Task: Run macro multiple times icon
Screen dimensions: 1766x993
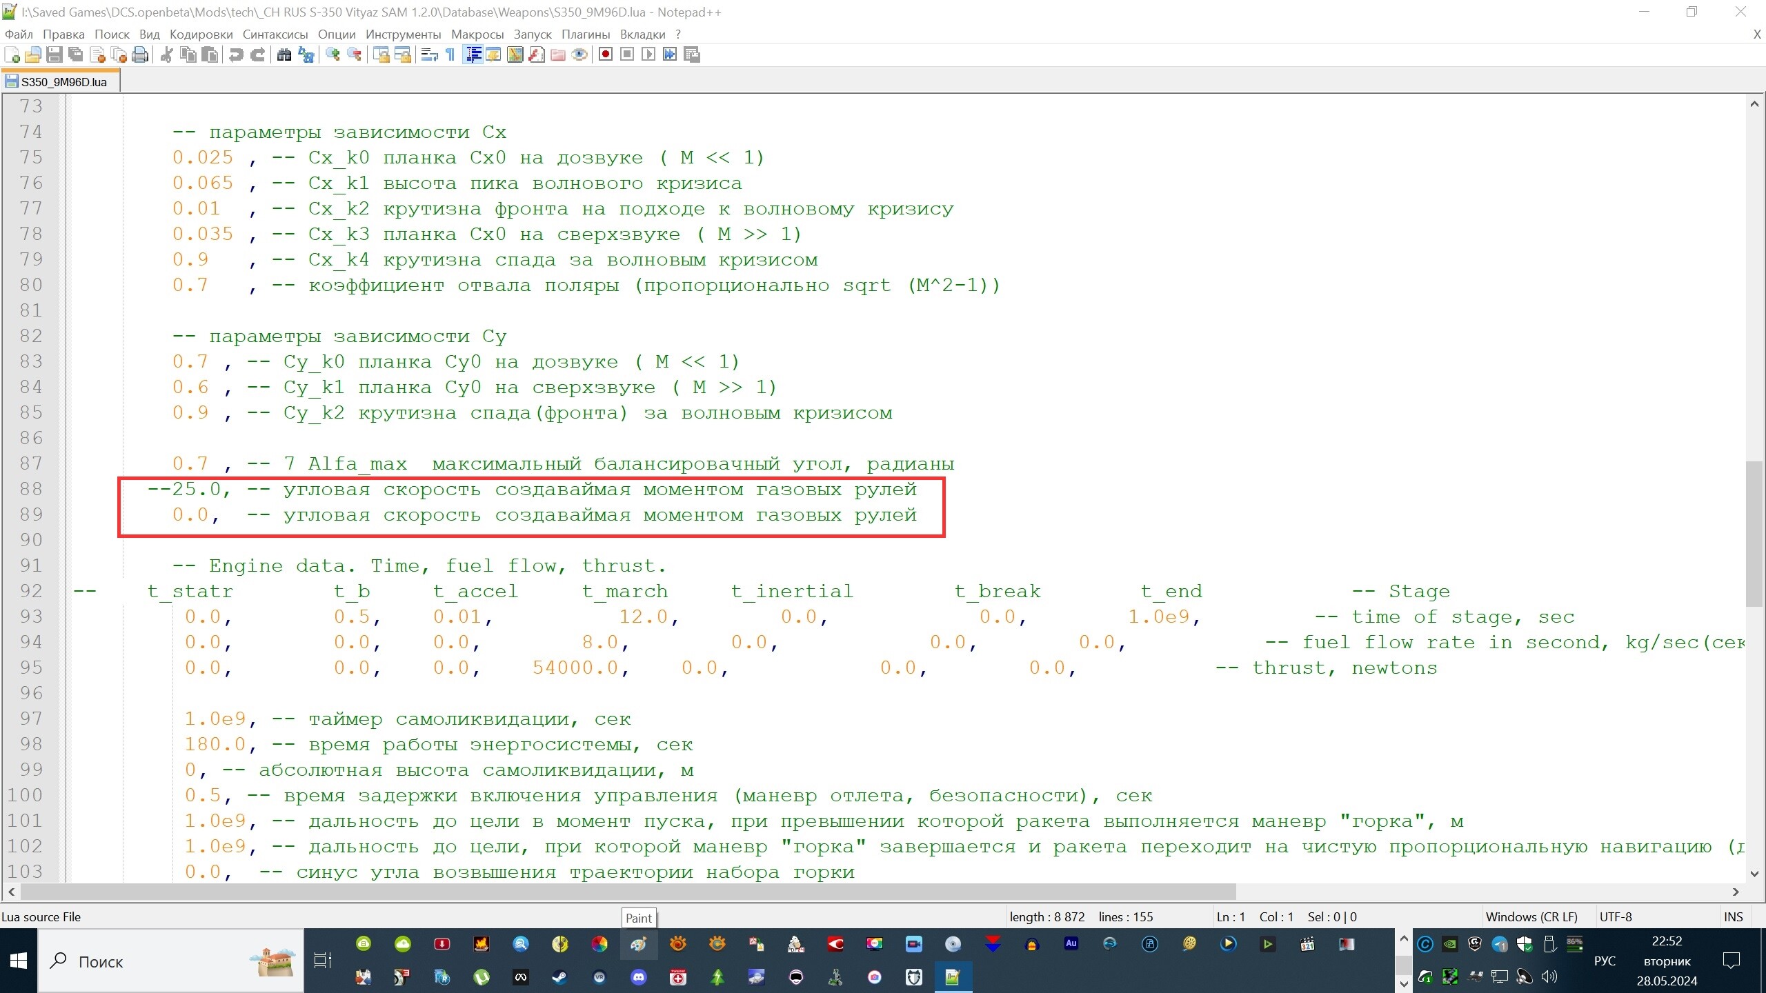Action: [x=670, y=54]
